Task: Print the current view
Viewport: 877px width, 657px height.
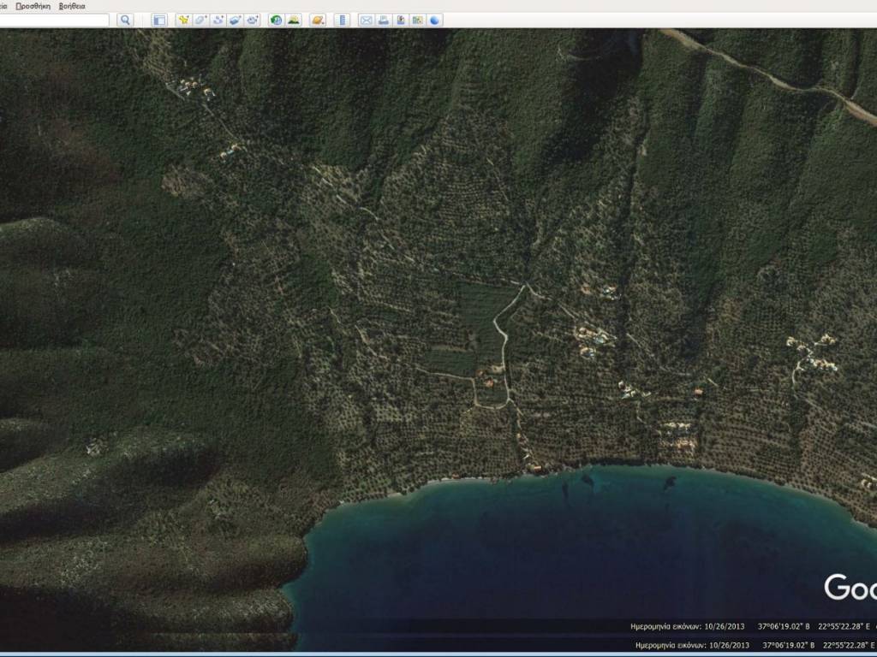Action: point(384,20)
